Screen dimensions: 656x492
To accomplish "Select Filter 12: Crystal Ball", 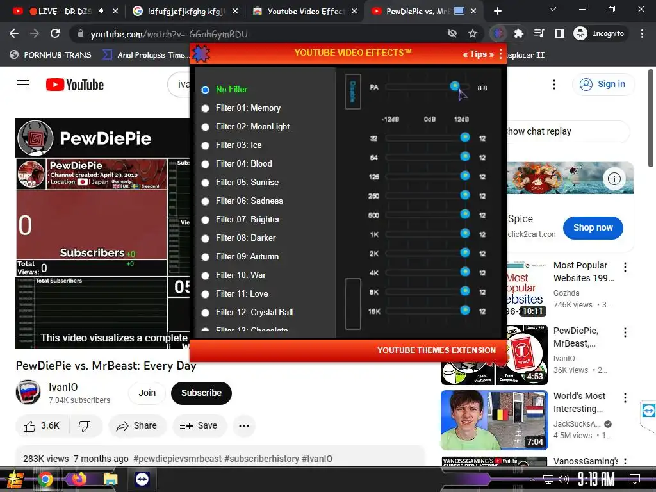I will [x=206, y=313].
